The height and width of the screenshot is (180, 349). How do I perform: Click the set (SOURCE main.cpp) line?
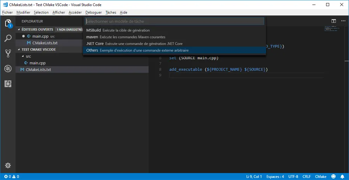point(194,58)
